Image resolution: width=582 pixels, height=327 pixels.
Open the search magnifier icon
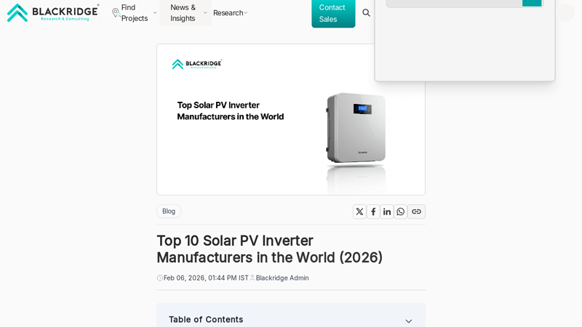pos(367,13)
